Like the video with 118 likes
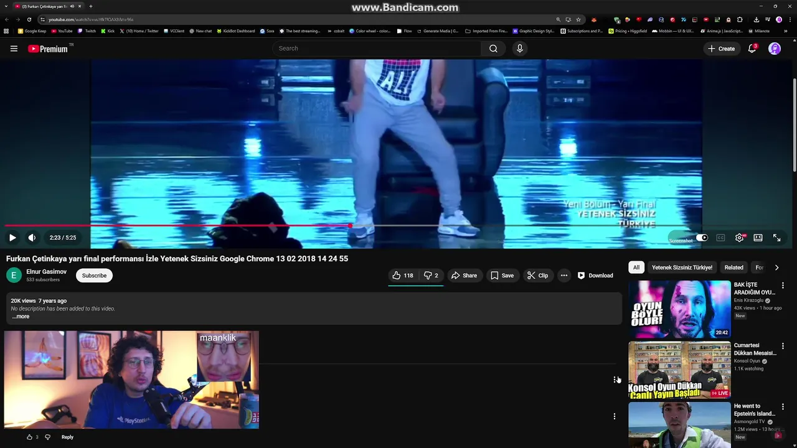This screenshot has width=797, height=448. pyautogui.click(x=402, y=276)
